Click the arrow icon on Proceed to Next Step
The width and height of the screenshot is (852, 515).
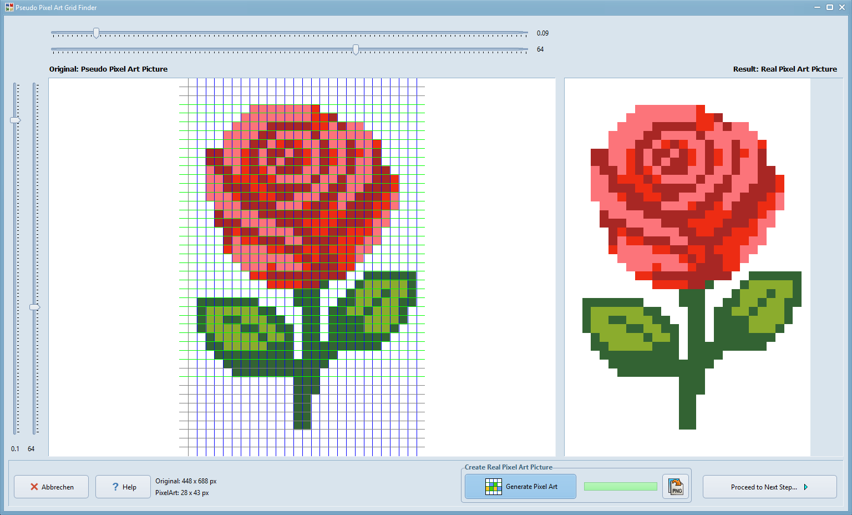click(806, 487)
